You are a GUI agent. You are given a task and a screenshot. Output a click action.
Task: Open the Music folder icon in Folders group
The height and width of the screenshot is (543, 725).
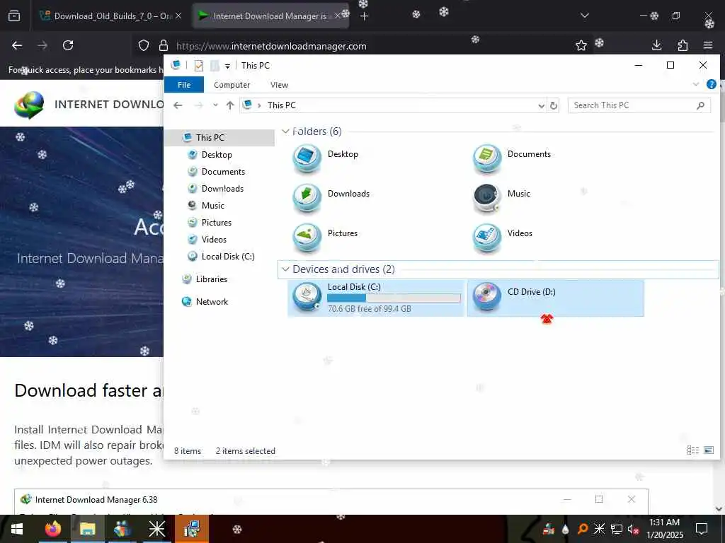pos(487,198)
